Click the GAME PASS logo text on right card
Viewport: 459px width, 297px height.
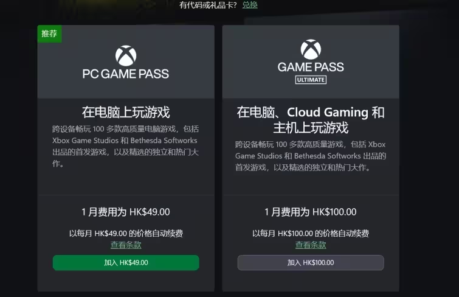(311, 67)
